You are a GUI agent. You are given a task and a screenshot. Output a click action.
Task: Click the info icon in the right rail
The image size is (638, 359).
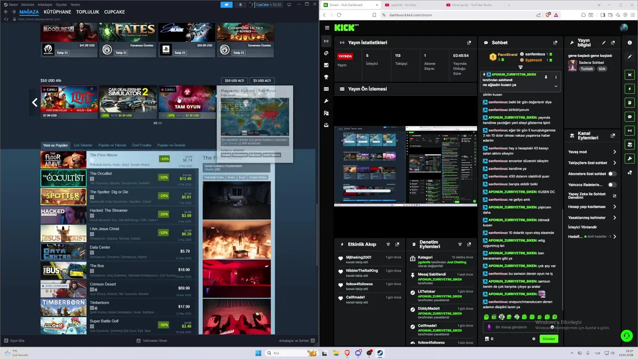coord(630,42)
